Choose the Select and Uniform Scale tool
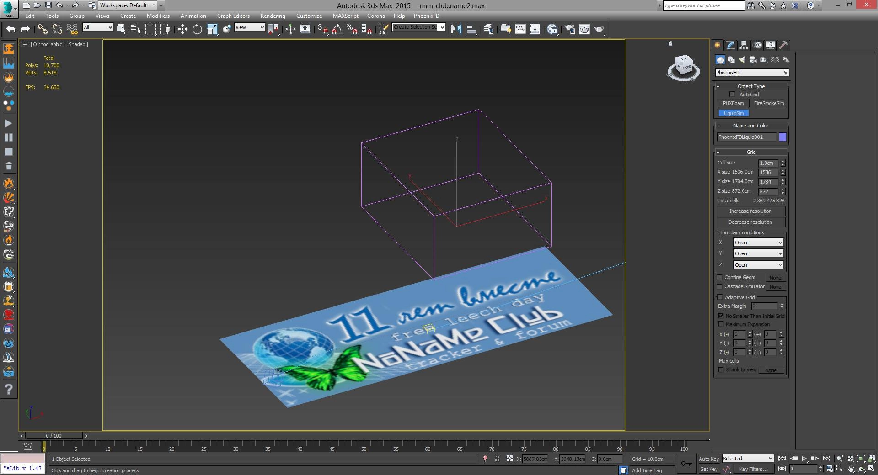Image resolution: width=878 pixels, height=475 pixels. (212, 29)
